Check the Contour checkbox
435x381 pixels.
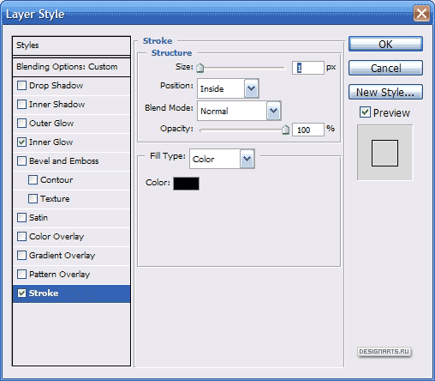tap(33, 179)
